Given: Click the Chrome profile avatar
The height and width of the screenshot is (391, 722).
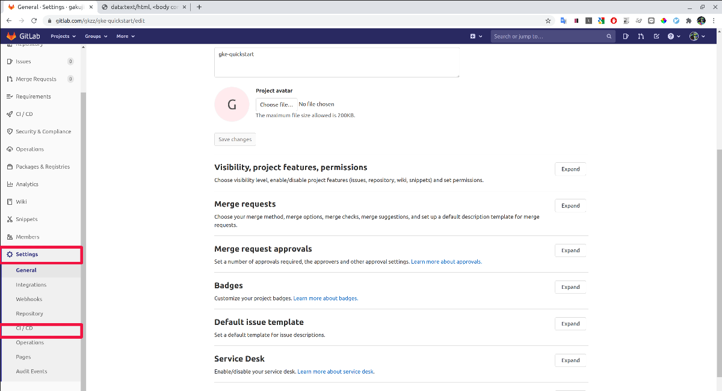Looking at the screenshot, I should click(701, 20).
